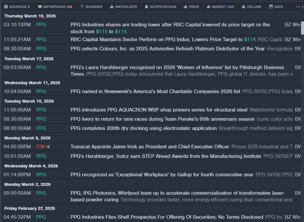Click the 01:14:00PM timestamp
The image size is (304, 222).
pyautogui.click(x=17, y=175)
